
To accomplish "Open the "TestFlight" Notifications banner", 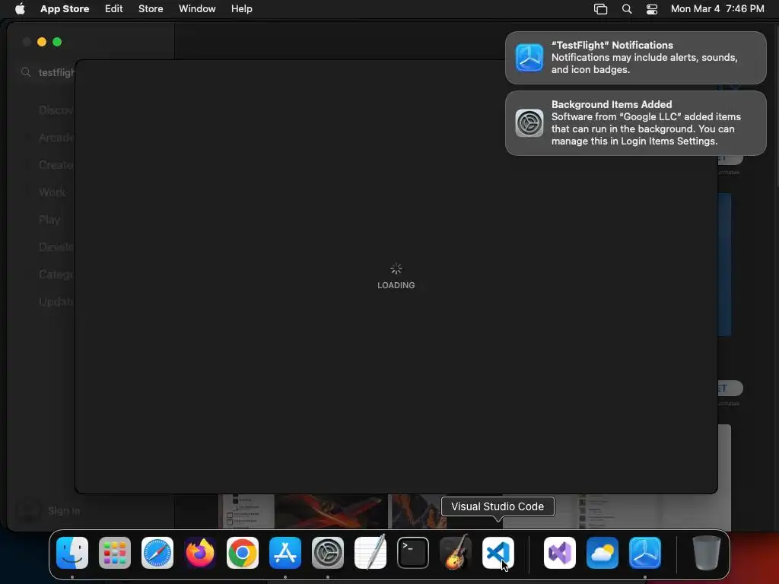I will 636,58.
